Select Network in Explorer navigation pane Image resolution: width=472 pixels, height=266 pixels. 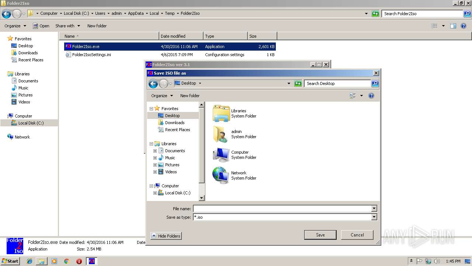tap(22, 137)
